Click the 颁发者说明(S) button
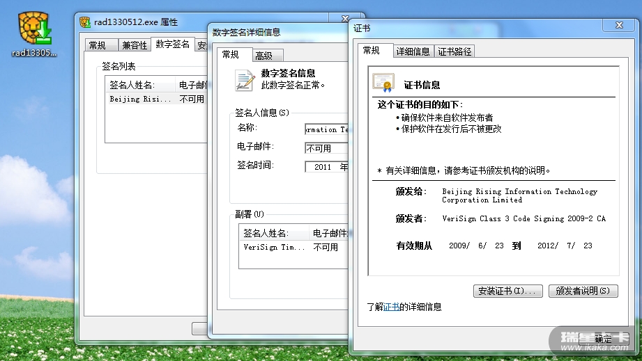The width and height of the screenshot is (642, 361). pyautogui.click(x=583, y=291)
